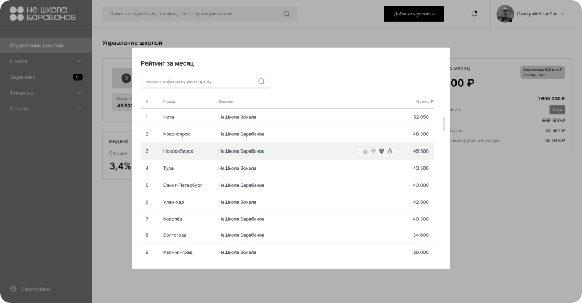Click thumbs up reaction on Новосибирск row
The width and height of the screenshot is (582, 303).
[x=365, y=151]
